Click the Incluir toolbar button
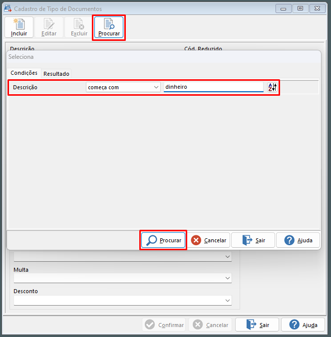The width and height of the screenshot is (331, 337). pos(19,27)
